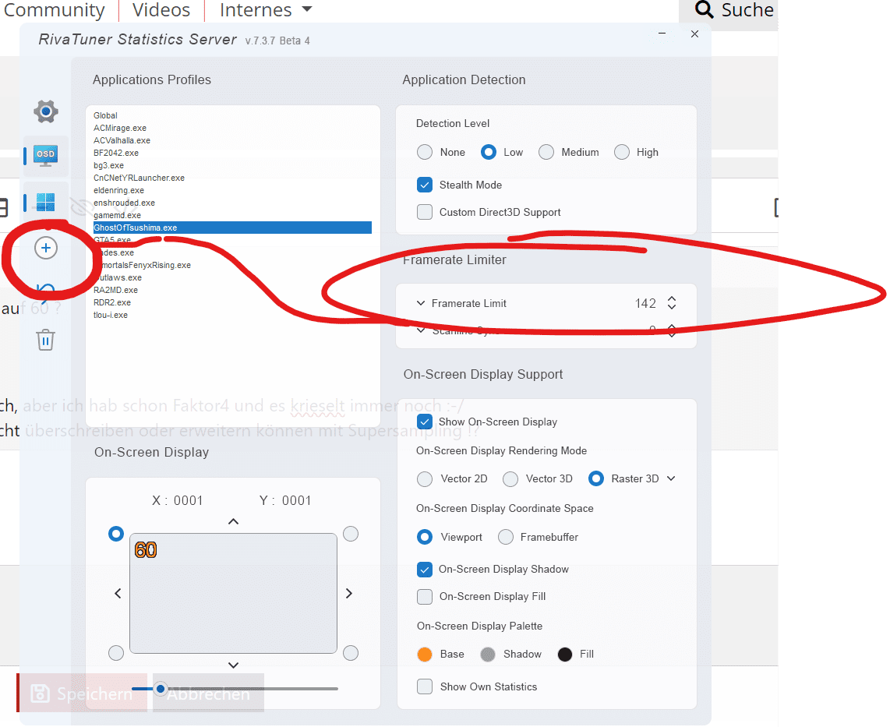
Task: Select ACMirage.exe profile
Action: (120, 128)
